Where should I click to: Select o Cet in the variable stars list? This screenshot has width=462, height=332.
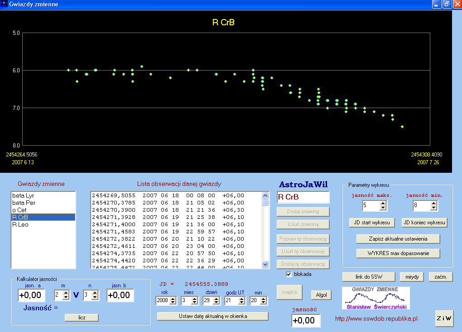click(43, 210)
